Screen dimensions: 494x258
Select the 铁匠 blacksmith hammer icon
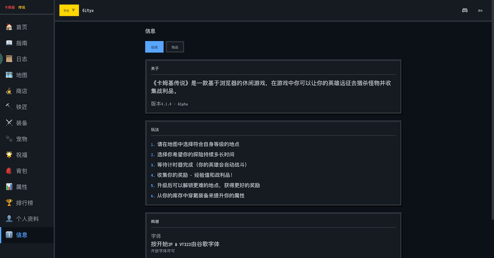(x=9, y=107)
